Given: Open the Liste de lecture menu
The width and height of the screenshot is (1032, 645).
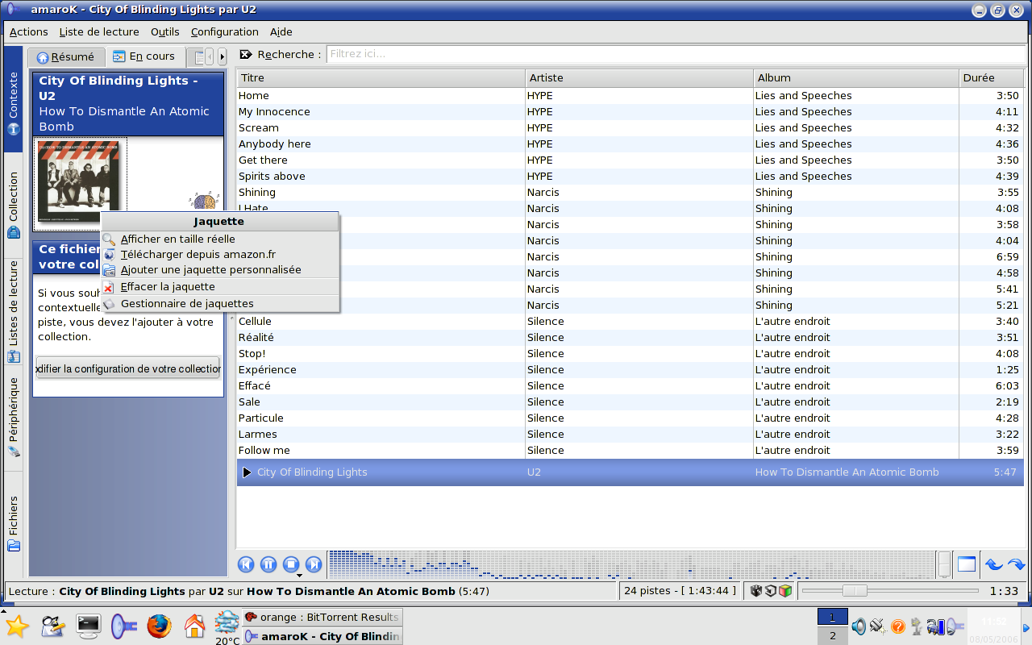Looking at the screenshot, I should tap(99, 32).
